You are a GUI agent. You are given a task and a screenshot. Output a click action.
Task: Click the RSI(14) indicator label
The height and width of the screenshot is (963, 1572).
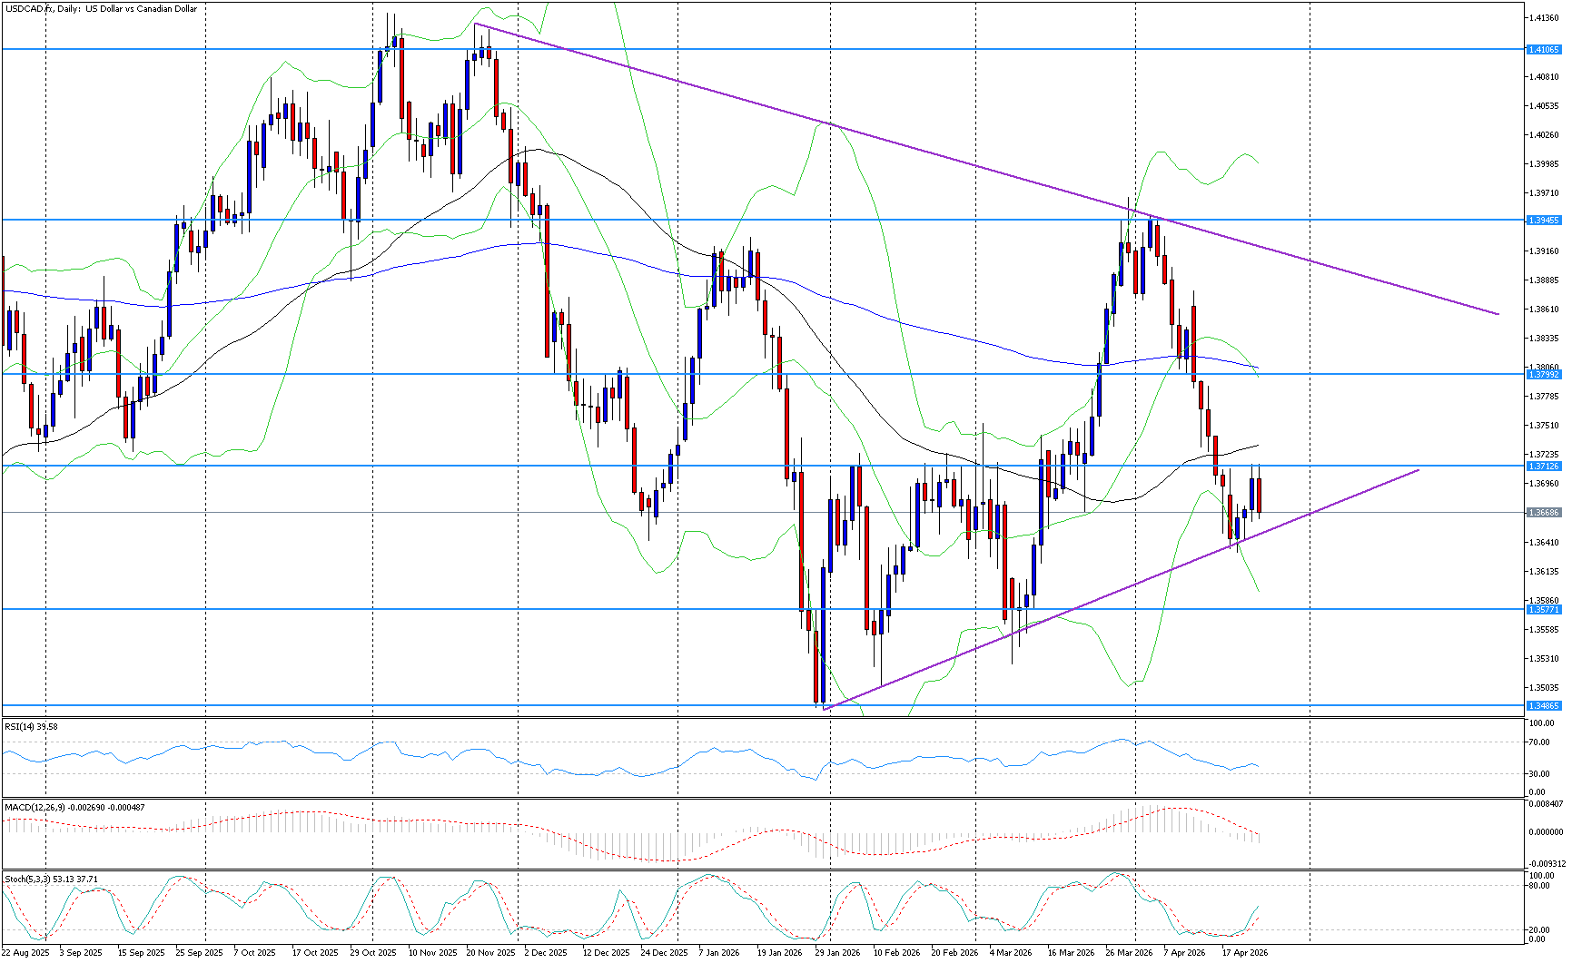[x=32, y=727]
